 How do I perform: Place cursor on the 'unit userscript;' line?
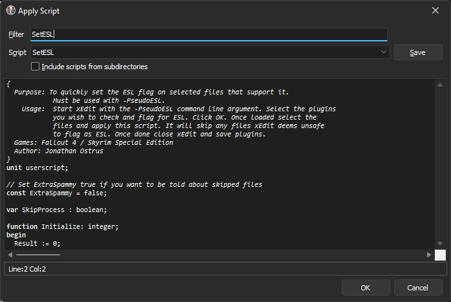37,167
